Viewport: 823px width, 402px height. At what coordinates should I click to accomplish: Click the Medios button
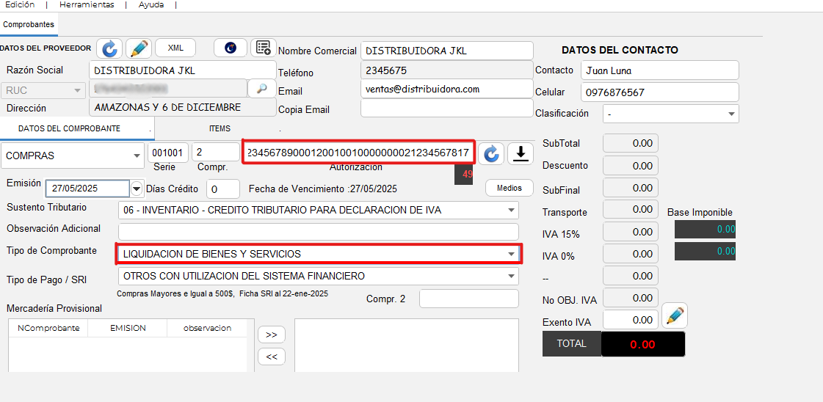point(509,188)
